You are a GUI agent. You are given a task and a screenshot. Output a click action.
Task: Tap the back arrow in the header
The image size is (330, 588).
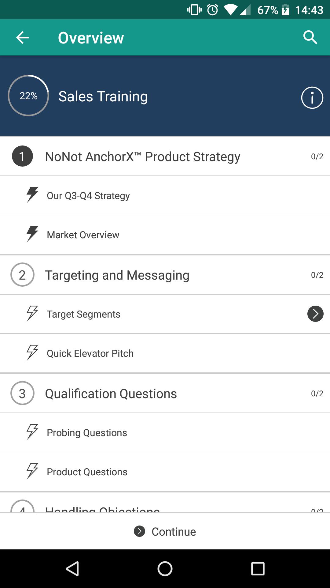pos(23,38)
